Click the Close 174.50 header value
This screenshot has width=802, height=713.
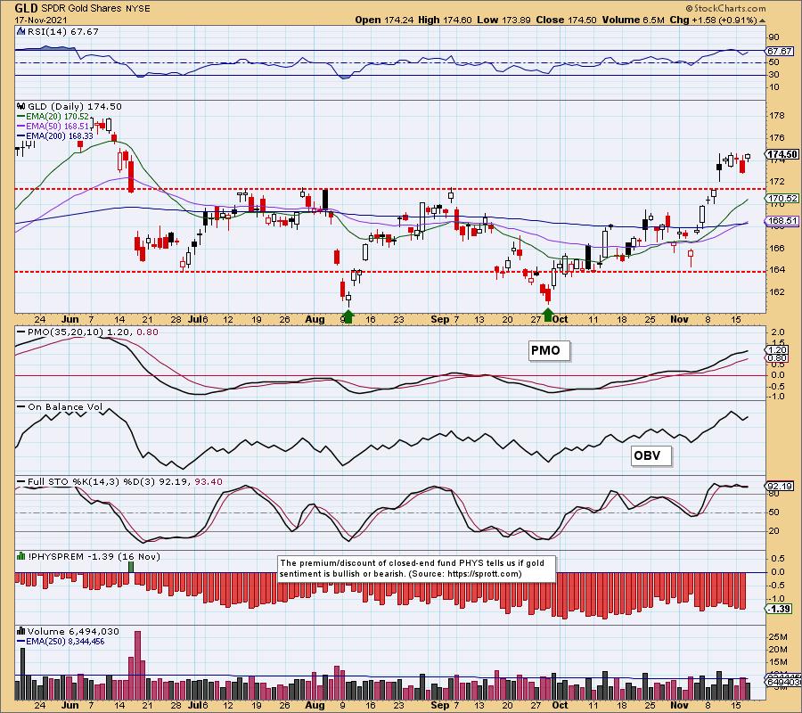coord(566,20)
